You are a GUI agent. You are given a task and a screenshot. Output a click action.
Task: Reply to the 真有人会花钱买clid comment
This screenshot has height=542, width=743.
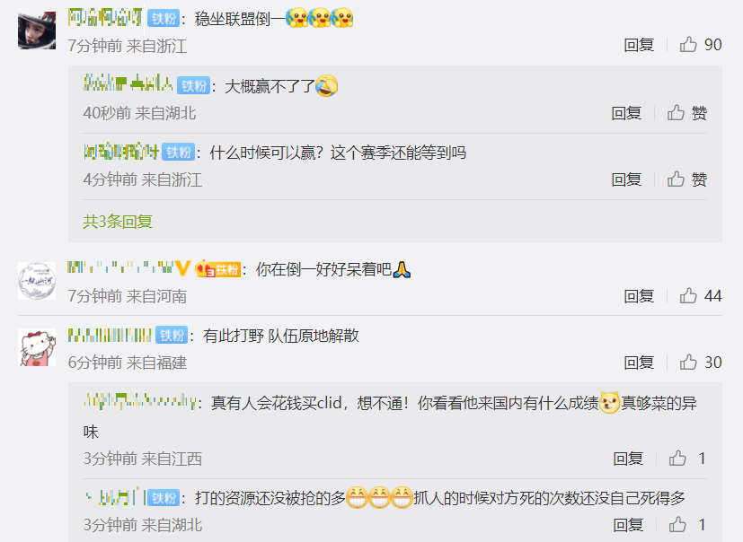point(628,459)
